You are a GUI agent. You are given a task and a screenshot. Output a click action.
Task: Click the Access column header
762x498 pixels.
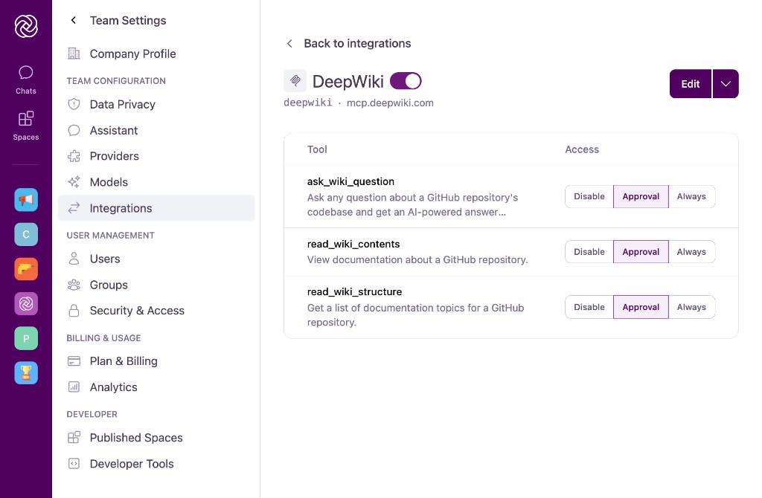pos(582,149)
